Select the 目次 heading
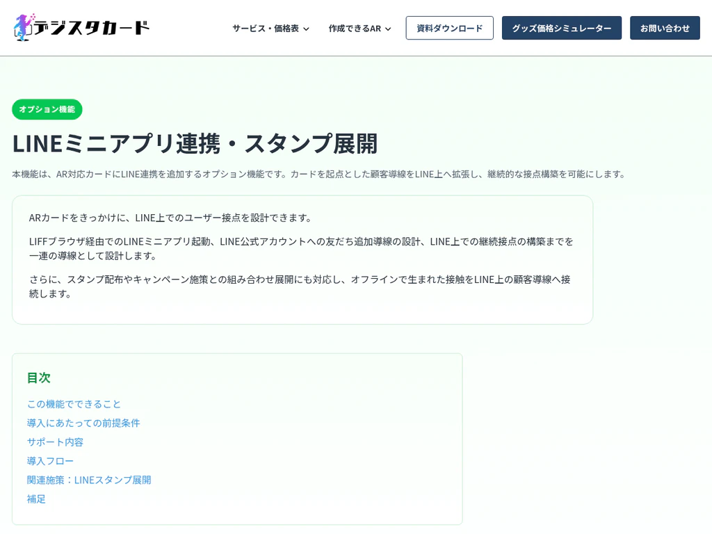 tap(39, 378)
